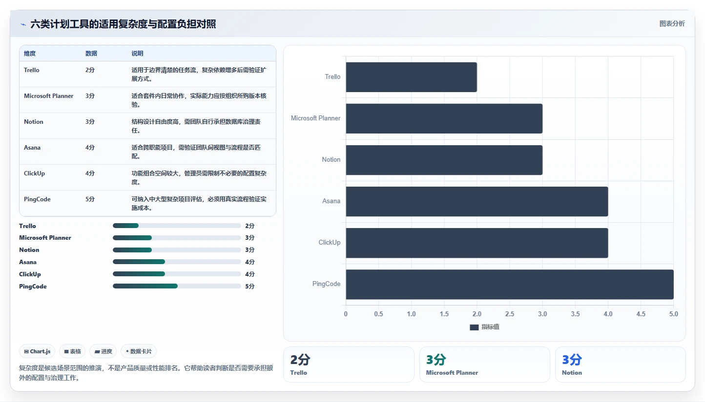The width and height of the screenshot is (705, 402).
Task: Click the footnote starting 复杂度是候选场景范围
Action: click(145, 373)
